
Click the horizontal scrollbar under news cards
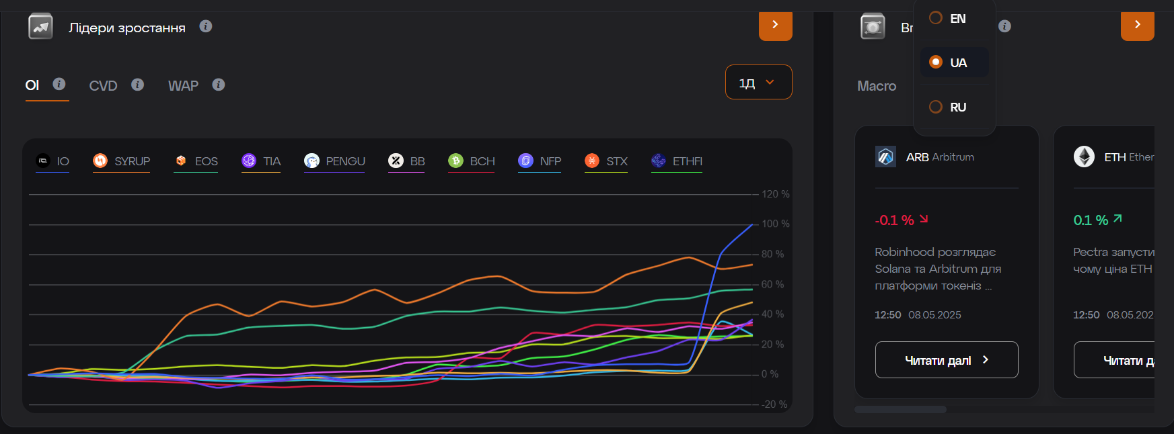pyautogui.click(x=900, y=409)
